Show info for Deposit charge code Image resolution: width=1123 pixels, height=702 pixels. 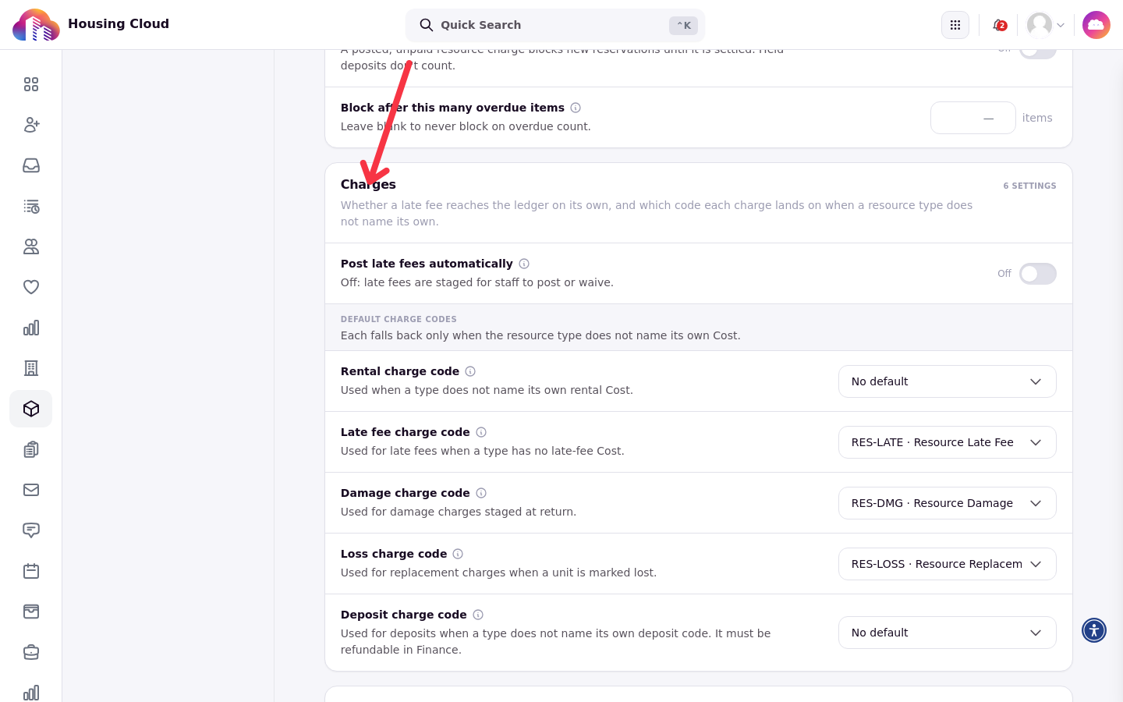click(478, 615)
